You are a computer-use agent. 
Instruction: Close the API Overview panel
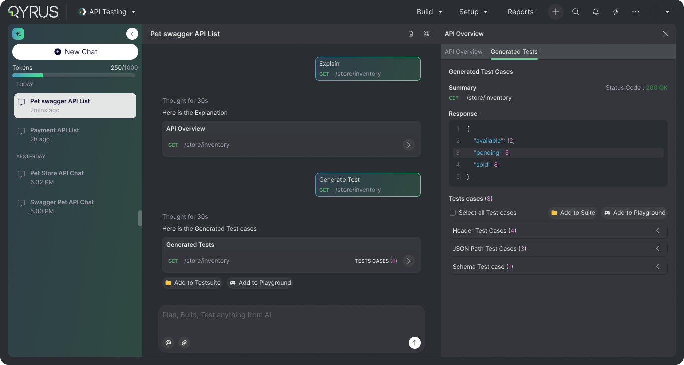pos(666,34)
